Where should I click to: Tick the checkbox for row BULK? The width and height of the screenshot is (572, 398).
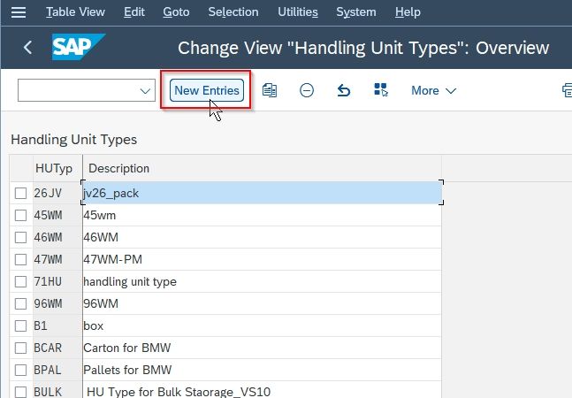(x=21, y=392)
